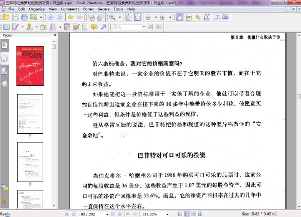This screenshot has width=301, height=217.
Task: Collapse the Pages panel with arrow button
Action: [x=55, y=35]
